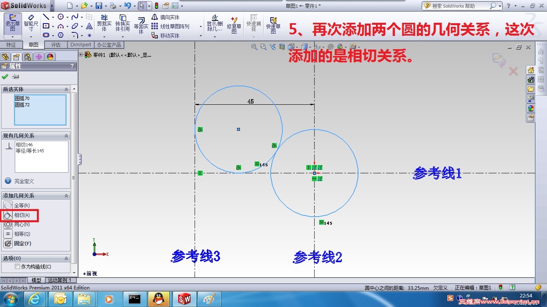The height and width of the screenshot is (307, 547).
Task: Select 相切146 in existing relations list
Action: pos(24,145)
